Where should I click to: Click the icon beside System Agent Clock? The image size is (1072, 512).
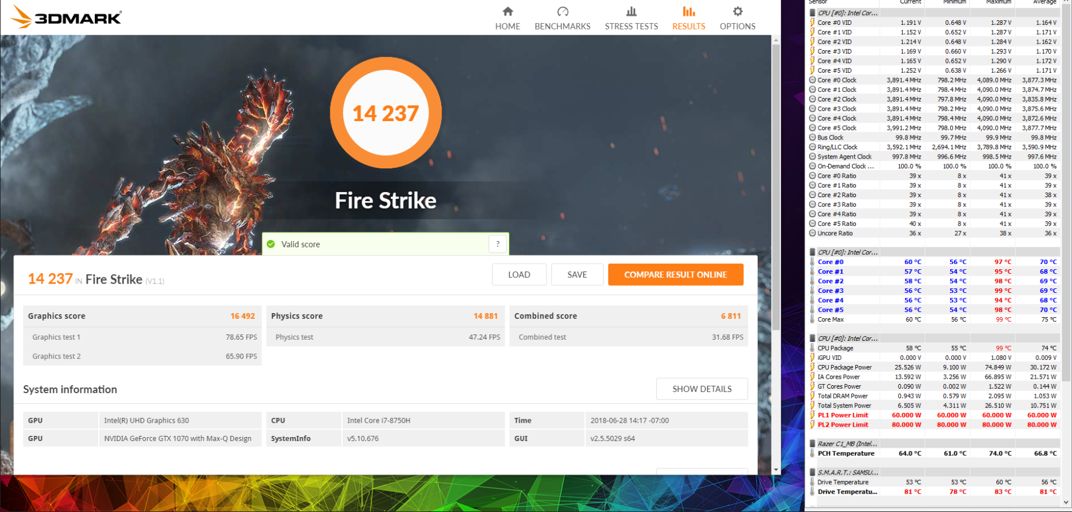pos(813,156)
